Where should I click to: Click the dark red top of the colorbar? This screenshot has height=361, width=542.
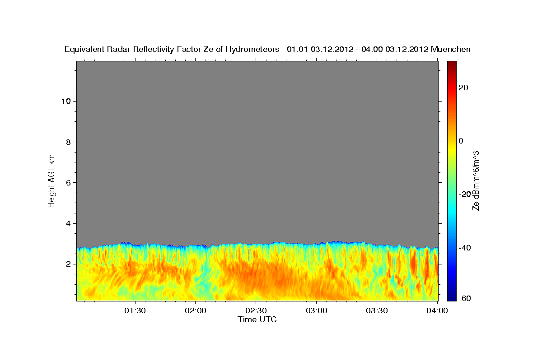pyautogui.click(x=451, y=64)
